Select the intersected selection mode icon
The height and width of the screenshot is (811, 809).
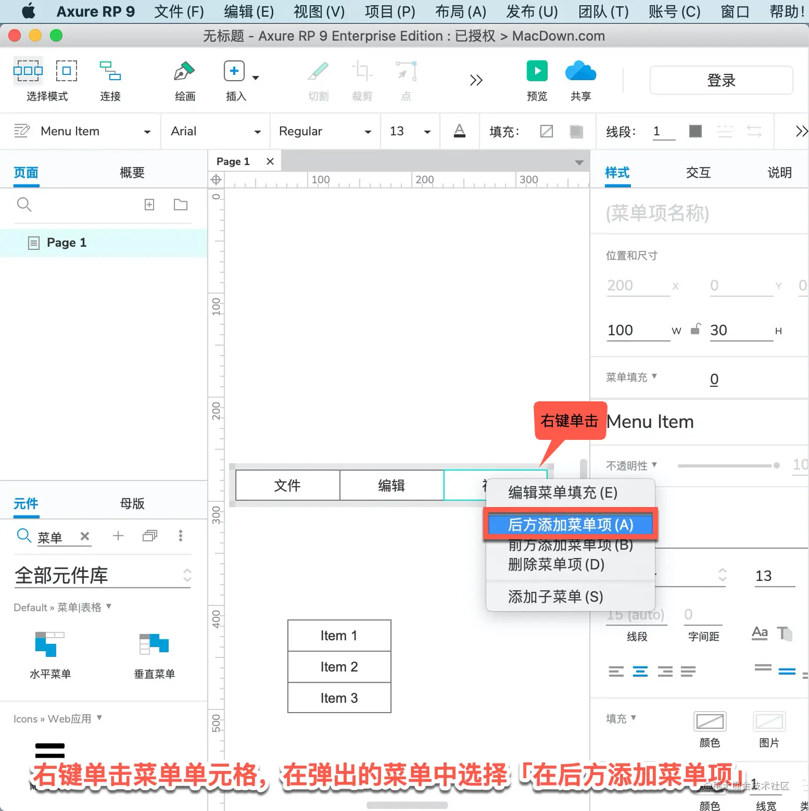pos(28,71)
